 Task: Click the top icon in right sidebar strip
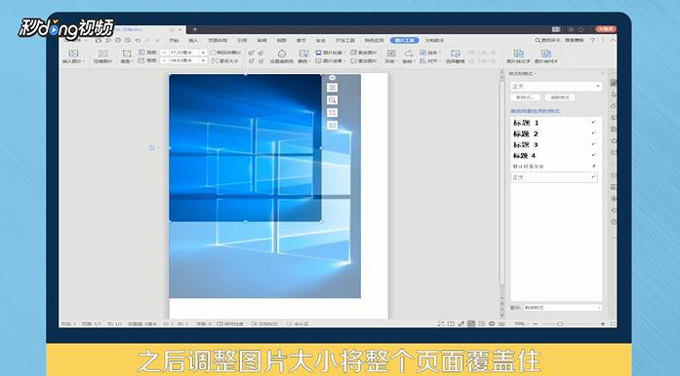614,83
